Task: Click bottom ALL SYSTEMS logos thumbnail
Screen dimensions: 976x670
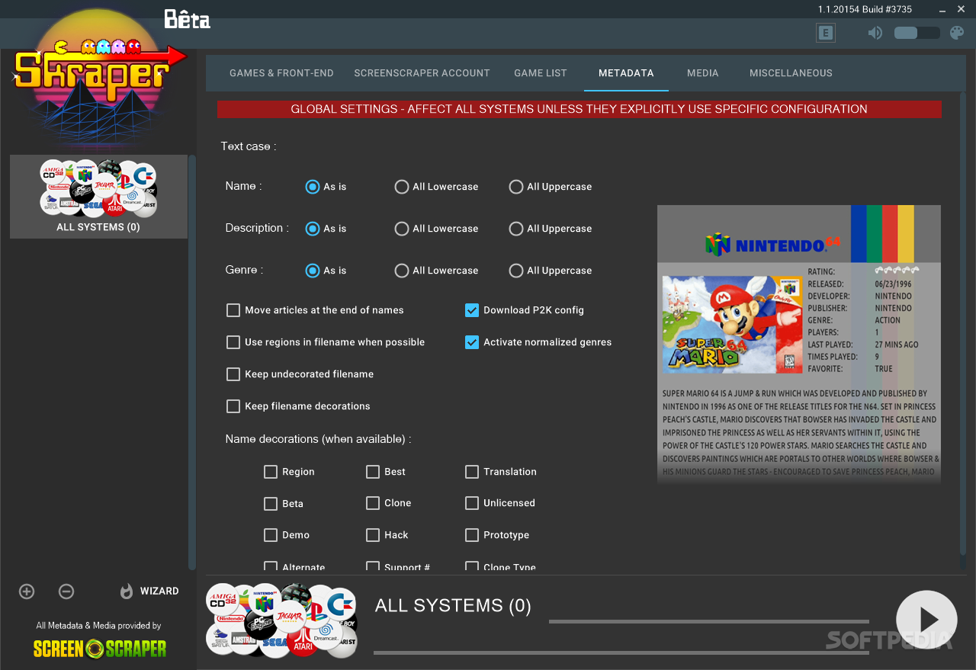Action: coord(282,620)
